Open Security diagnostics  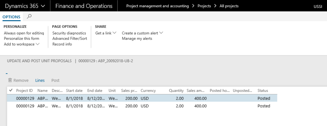(x=69, y=33)
